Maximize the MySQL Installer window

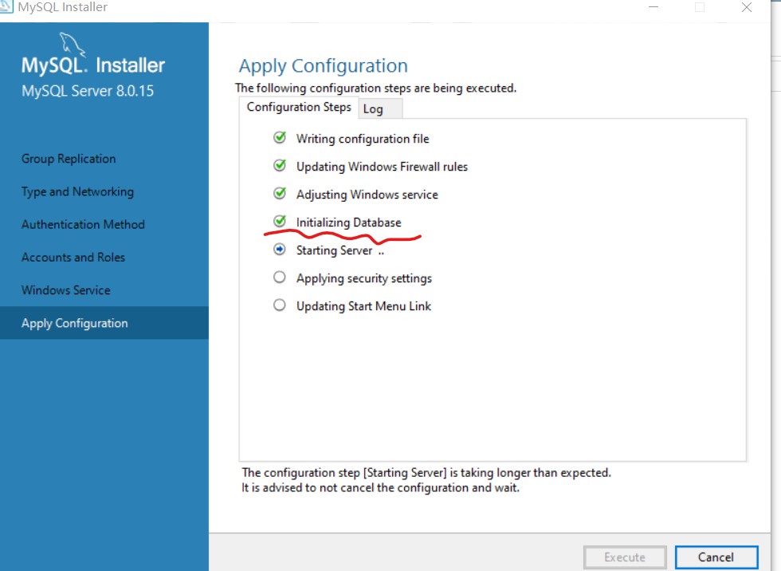click(700, 7)
